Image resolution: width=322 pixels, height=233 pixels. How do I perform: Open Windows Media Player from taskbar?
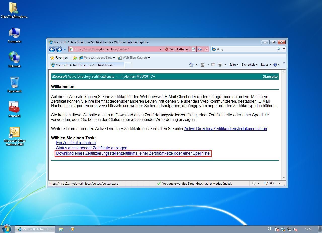[73, 229]
